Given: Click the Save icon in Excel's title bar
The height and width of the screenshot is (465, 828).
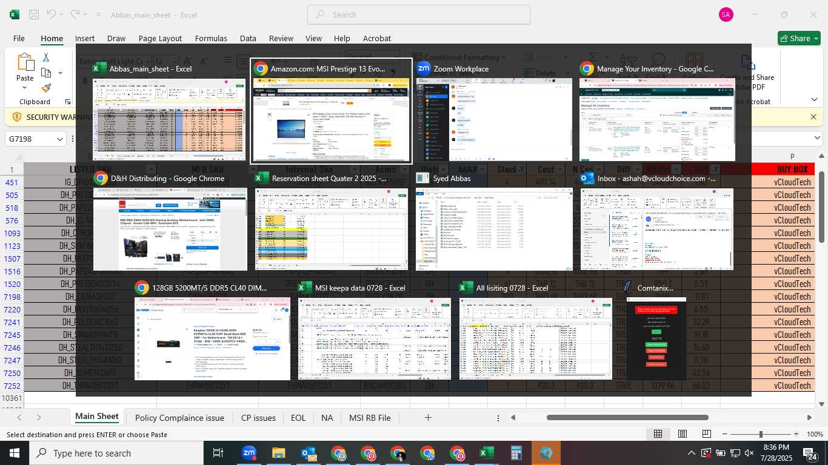Looking at the screenshot, I should coord(34,15).
